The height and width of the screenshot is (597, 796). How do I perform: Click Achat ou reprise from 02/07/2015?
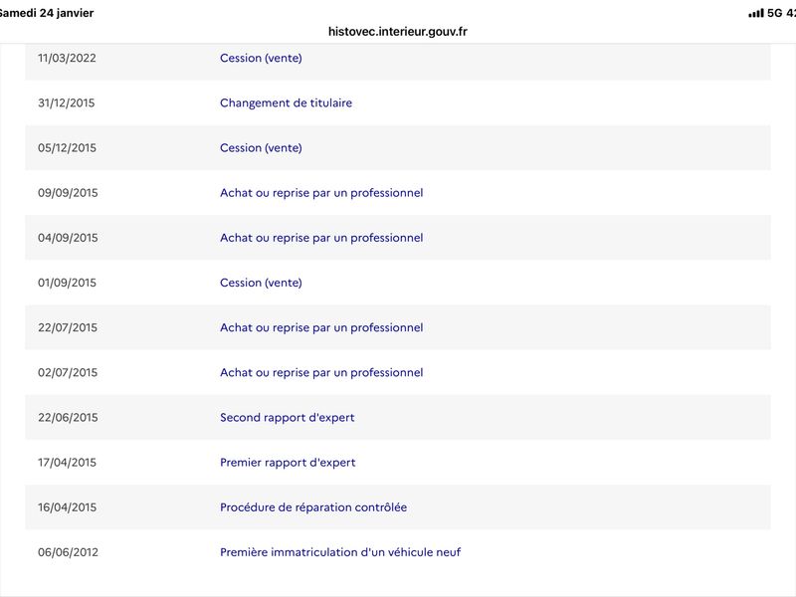click(x=321, y=372)
